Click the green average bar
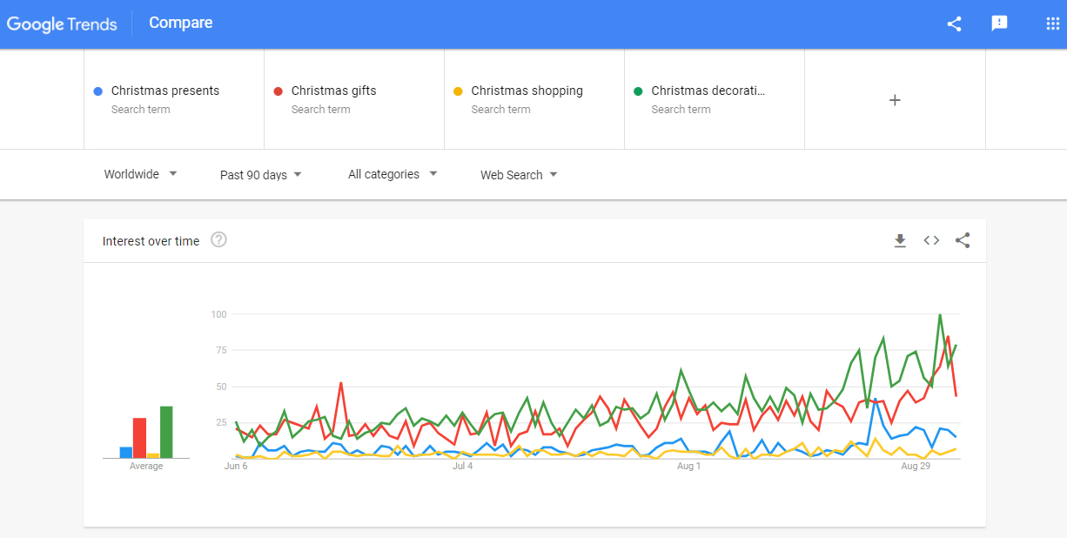1067x538 pixels. (x=166, y=432)
